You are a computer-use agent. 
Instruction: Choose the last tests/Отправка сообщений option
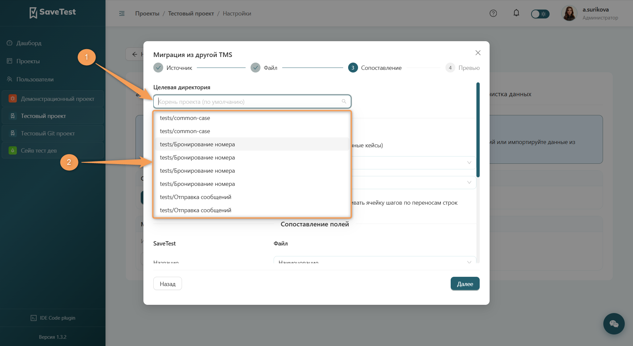[x=252, y=210]
